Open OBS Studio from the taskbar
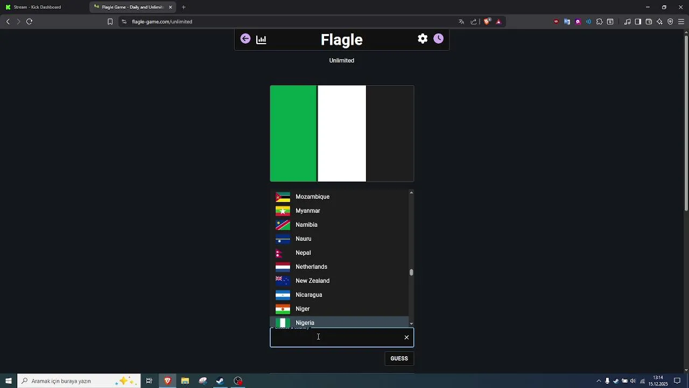689x388 pixels. pyautogui.click(x=238, y=381)
